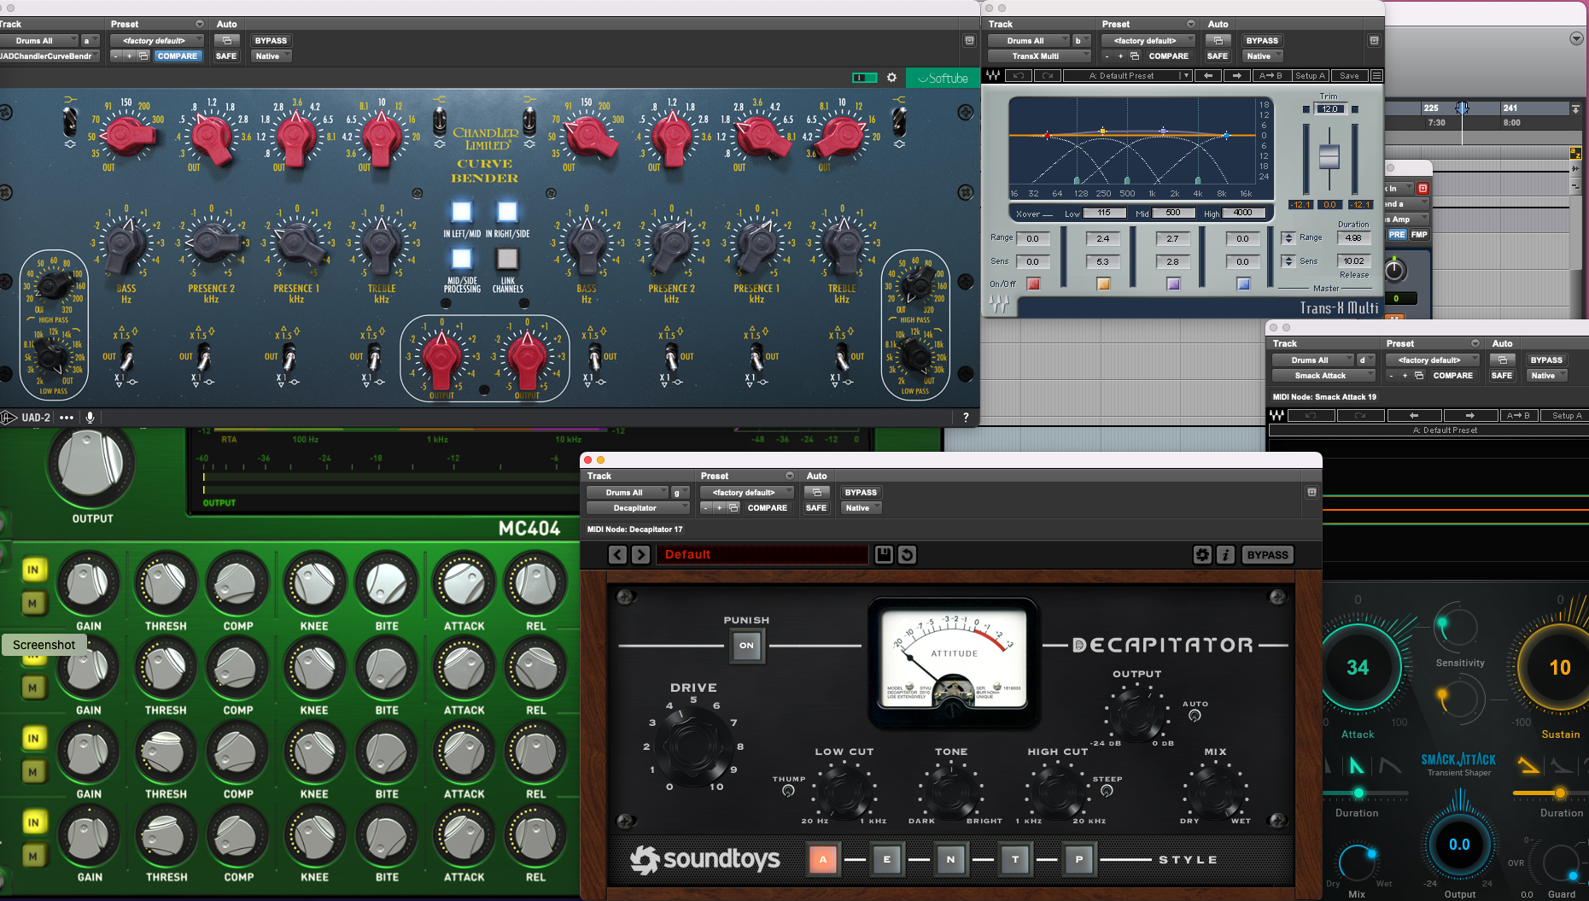Click Decapitator target window icon
1589x901 pixels.
[1312, 492]
